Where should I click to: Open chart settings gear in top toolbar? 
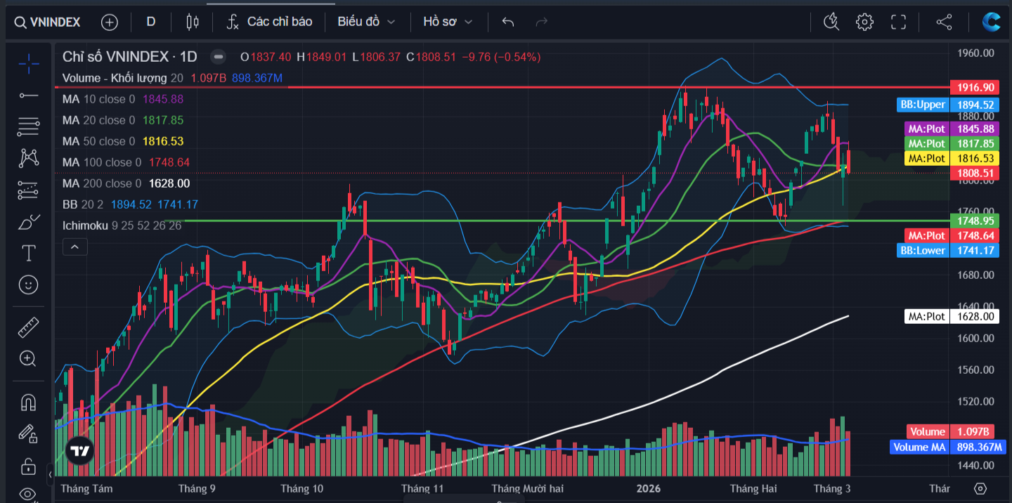pyautogui.click(x=864, y=22)
